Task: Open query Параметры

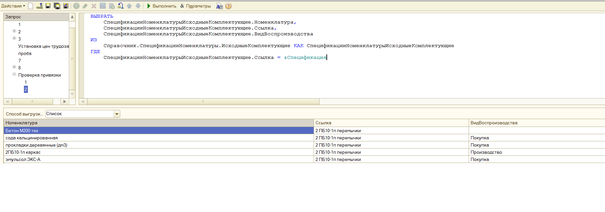Action: tap(196, 6)
